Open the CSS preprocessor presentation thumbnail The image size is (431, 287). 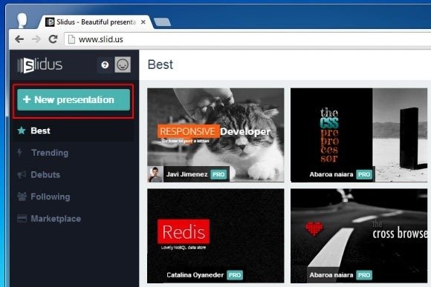click(x=359, y=135)
